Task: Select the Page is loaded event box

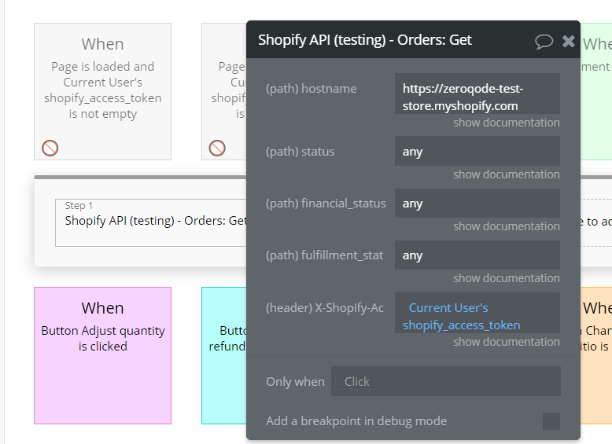Action: (102, 92)
